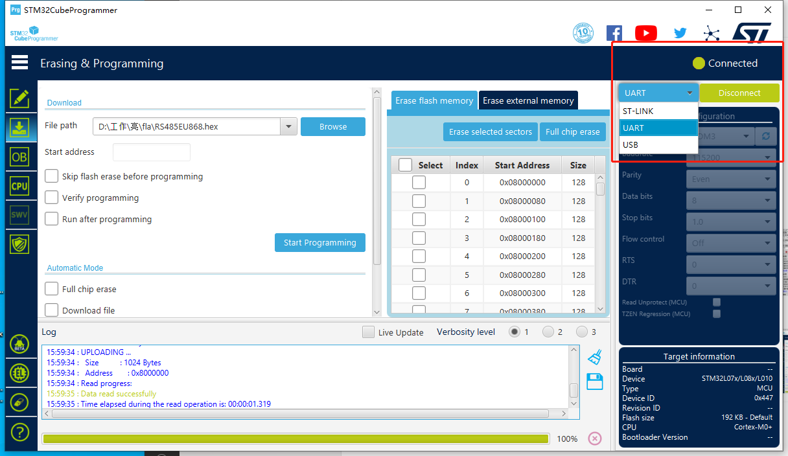The width and height of the screenshot is (788, 456).
Task: Choose UART from the connection list
Action: click(x=658, y=128)
